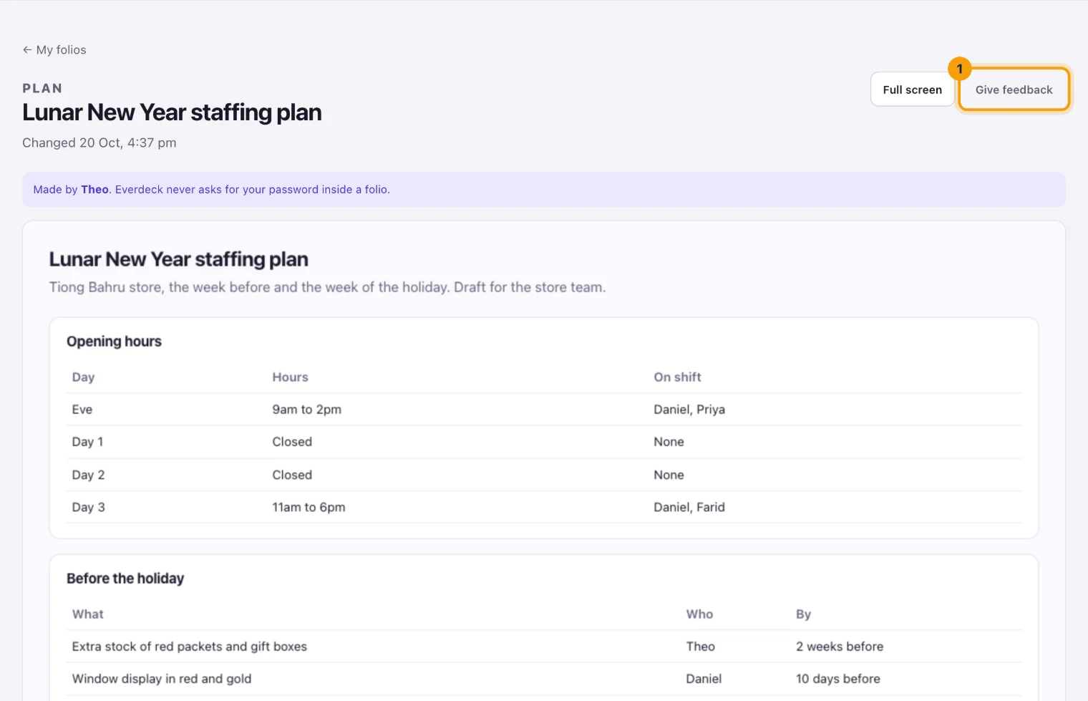Select the 'Eve' day label
Viewport: 1088px width, 701px height.
tap(82, 410)
